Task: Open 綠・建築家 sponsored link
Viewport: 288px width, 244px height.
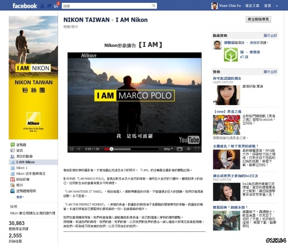Action: [x=250, y=52]
